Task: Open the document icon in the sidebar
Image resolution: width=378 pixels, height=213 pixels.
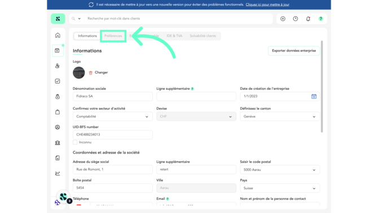Action: tap(58, 158)
